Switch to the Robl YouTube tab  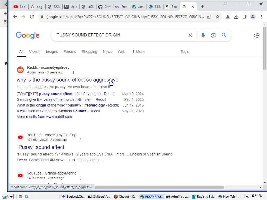click(20, 7)
